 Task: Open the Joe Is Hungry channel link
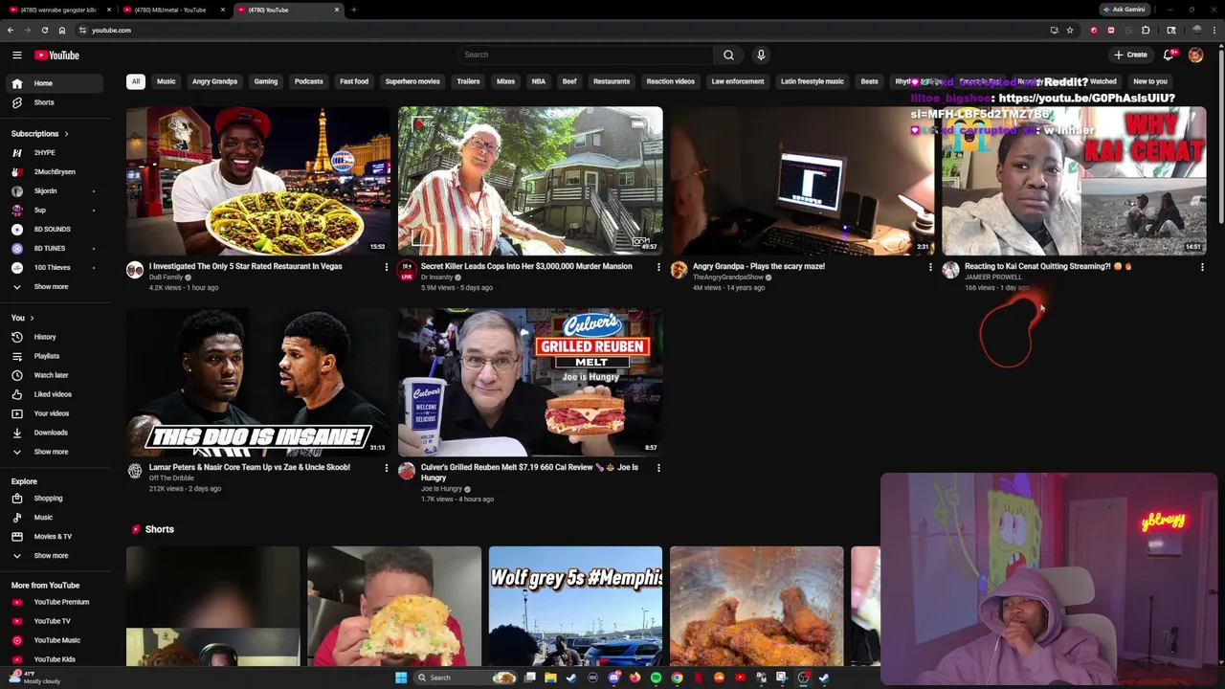441,489
